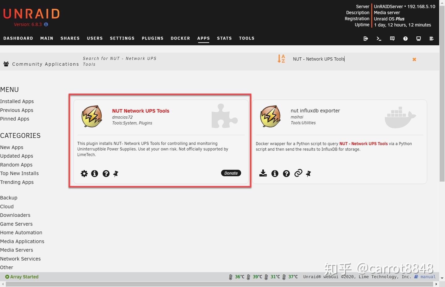Image resolution: width=445 pixels, height=287 pixels.
Task: Pin the NUT Network UPS Tools app
Action: 116,173
